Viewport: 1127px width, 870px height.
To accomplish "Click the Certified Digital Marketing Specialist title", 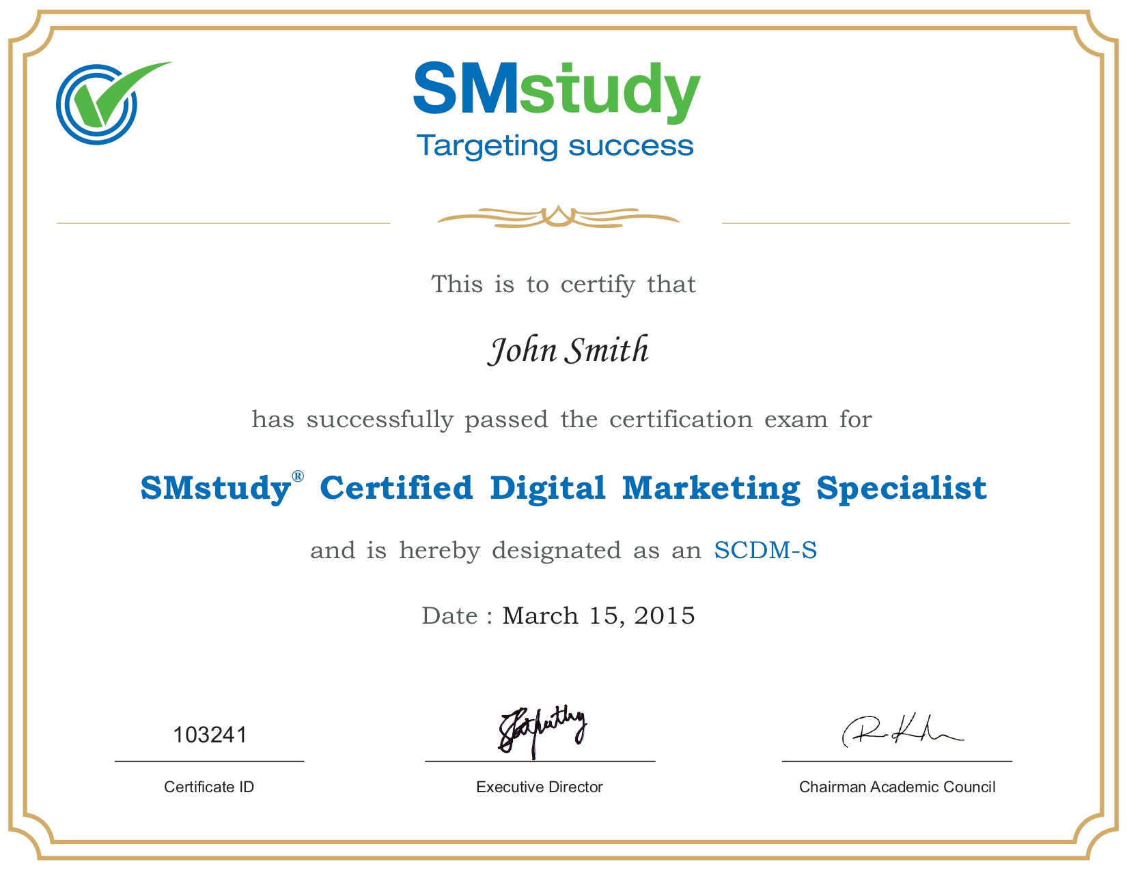I will (563, 489).
